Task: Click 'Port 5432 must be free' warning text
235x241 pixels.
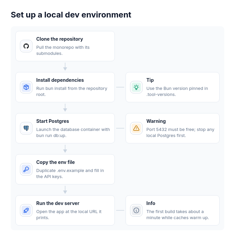Action: (180, 133)
